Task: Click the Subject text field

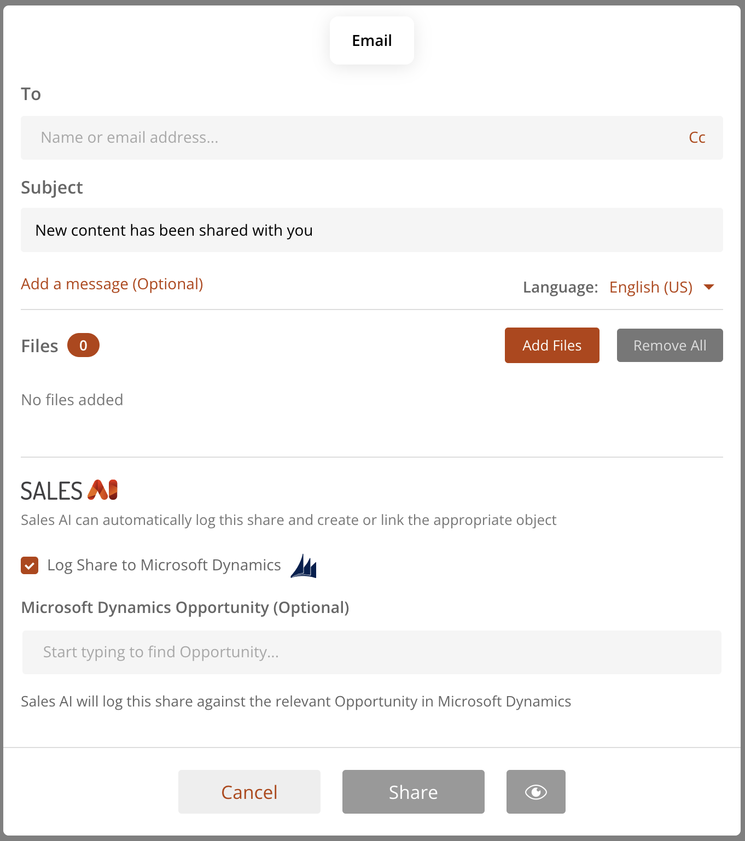Action: pyautogui.click(x=372, y=230)
